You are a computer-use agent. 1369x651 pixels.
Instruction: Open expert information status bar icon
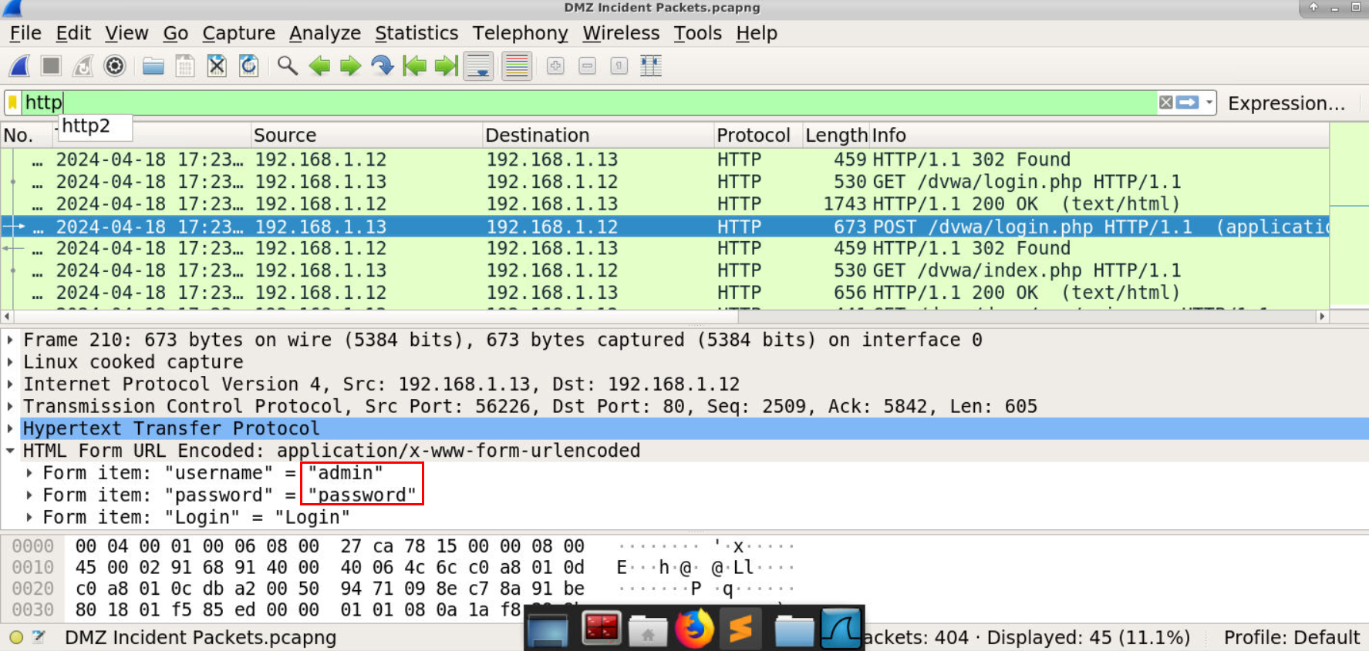(16, 637)
